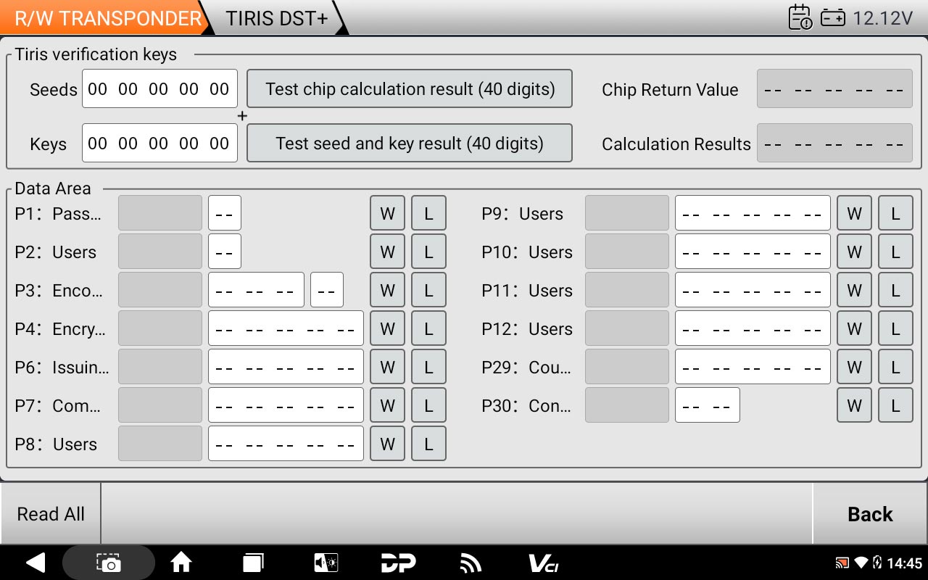928x580 pixels.
Task: Tap the Android back arrow icon
Action: click(35, 563)
